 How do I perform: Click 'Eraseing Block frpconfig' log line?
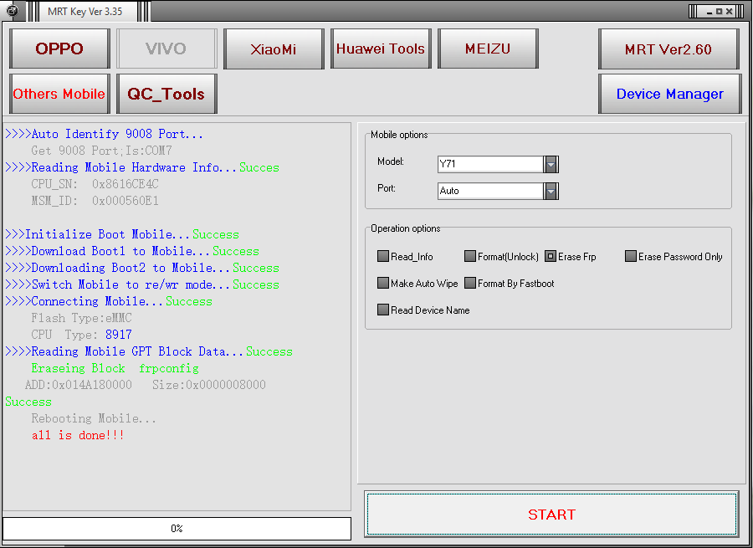tap(115, 368)
